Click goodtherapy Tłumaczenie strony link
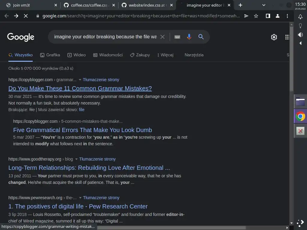Image resolution: width=307 pixels, height=230 pixels. click(x=97, y=159)
